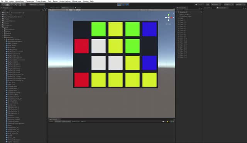This screenshot has height=143, width=247.
Task: Toggle console info message count
Action: click(164, 121)
